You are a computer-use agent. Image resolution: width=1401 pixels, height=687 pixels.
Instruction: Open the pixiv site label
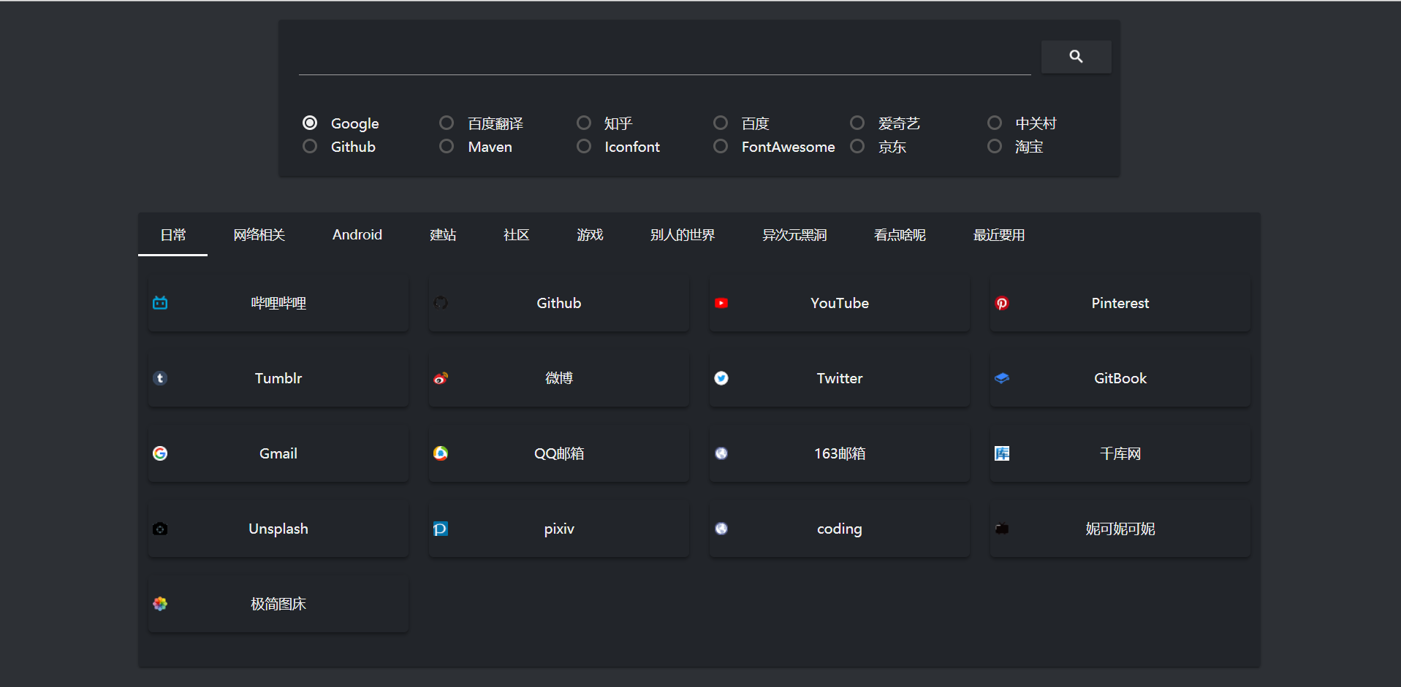tap(559, 529)
